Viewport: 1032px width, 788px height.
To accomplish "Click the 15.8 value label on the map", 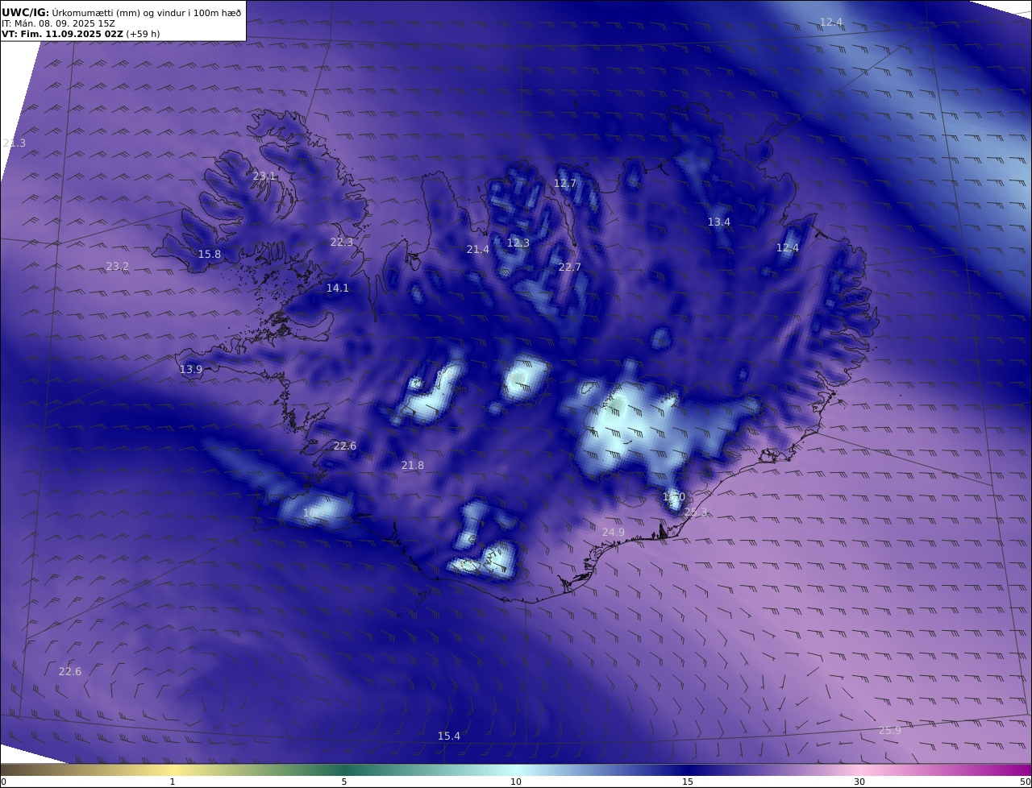I will [x=210, y=254].
